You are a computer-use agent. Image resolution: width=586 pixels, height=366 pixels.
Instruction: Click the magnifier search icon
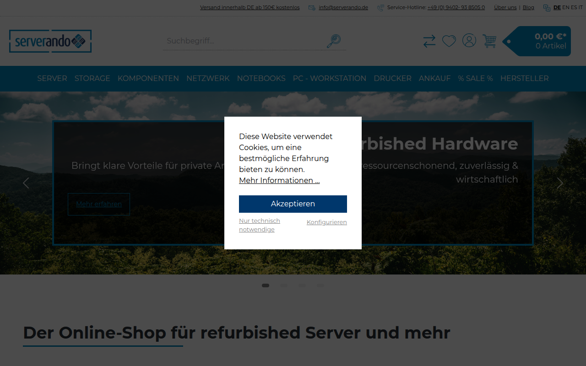tap(333, 41)
